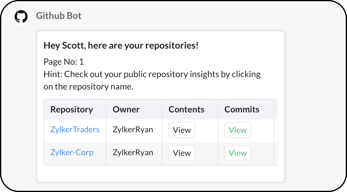
Task: Click the GitHub octocat avatar icon
Action: [21, 16]
